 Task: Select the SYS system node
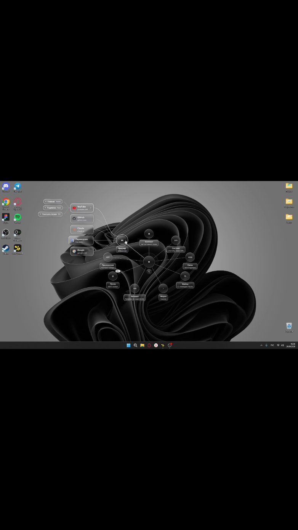(x=176, y=240)
